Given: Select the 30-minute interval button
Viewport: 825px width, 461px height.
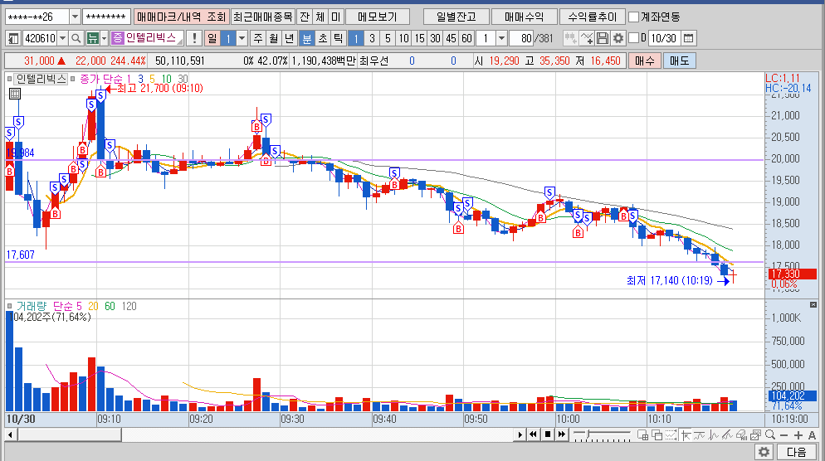Looking at the screenshot, I should [x=435, y=38].
